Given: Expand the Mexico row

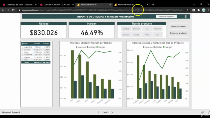Looking at the screenshot, I should pyautogui.click(x=23, y=57).
